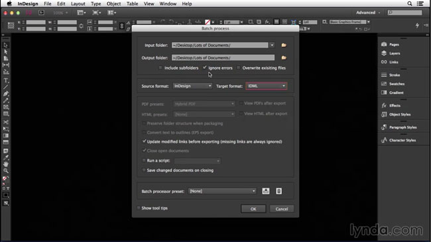Enable Include subfolders checkbox
This screenshot has height=242, width=431.
point(160,67)
